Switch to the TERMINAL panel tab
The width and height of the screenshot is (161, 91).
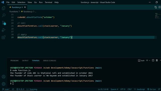[36, 61]
